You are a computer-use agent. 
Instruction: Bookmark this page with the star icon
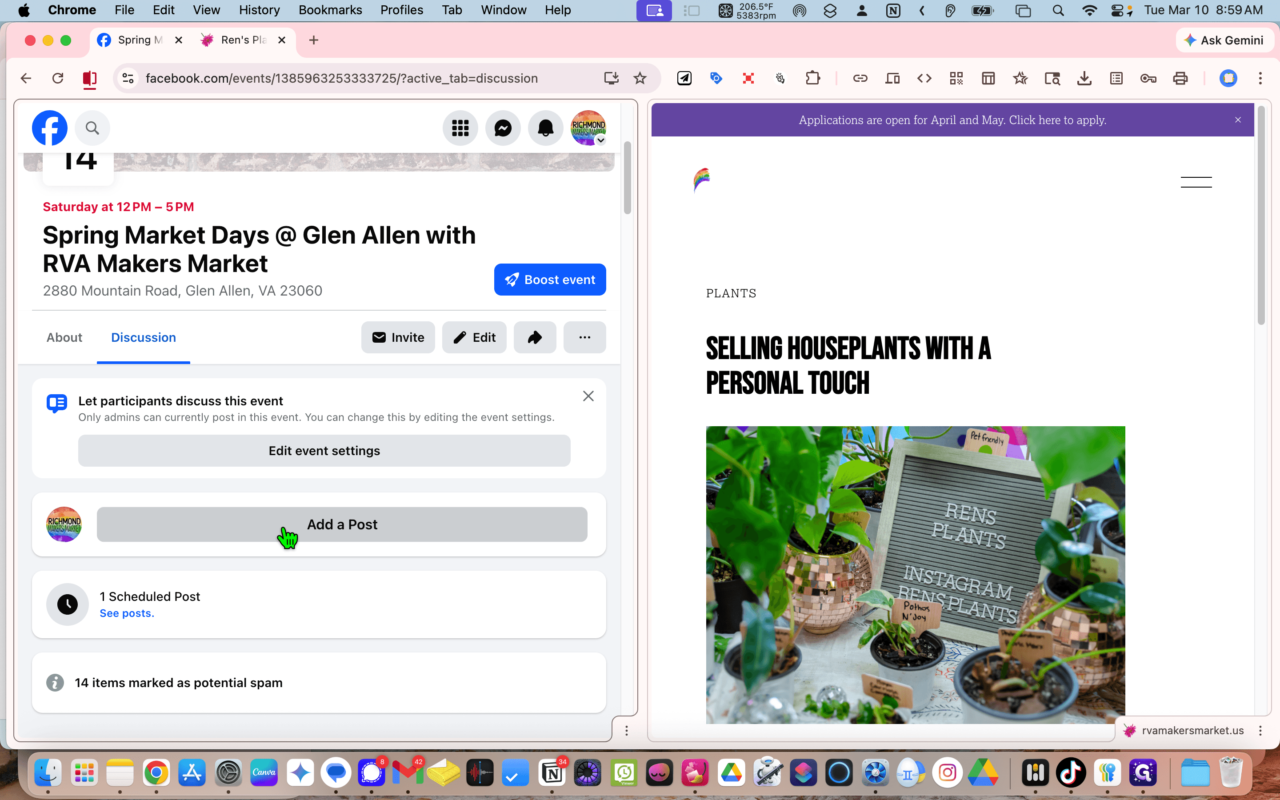640,78
